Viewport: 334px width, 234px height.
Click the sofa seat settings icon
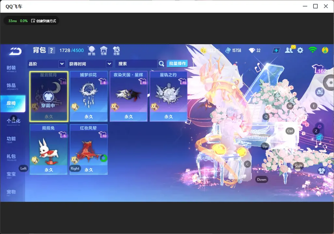coord(320,92)
